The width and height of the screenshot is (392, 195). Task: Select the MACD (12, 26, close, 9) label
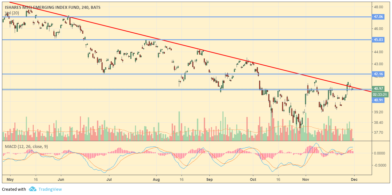coord(26,146)
